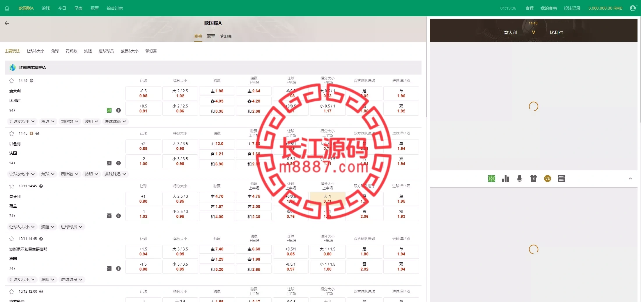Viewport: 641px width, 302px height.
Task: Open the VS head-to-head icon
Action: point(548,179)
